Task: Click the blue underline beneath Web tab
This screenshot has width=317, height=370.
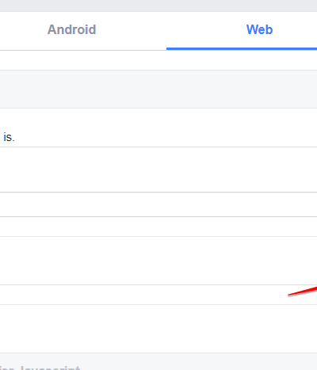Action: coord(242,48)
